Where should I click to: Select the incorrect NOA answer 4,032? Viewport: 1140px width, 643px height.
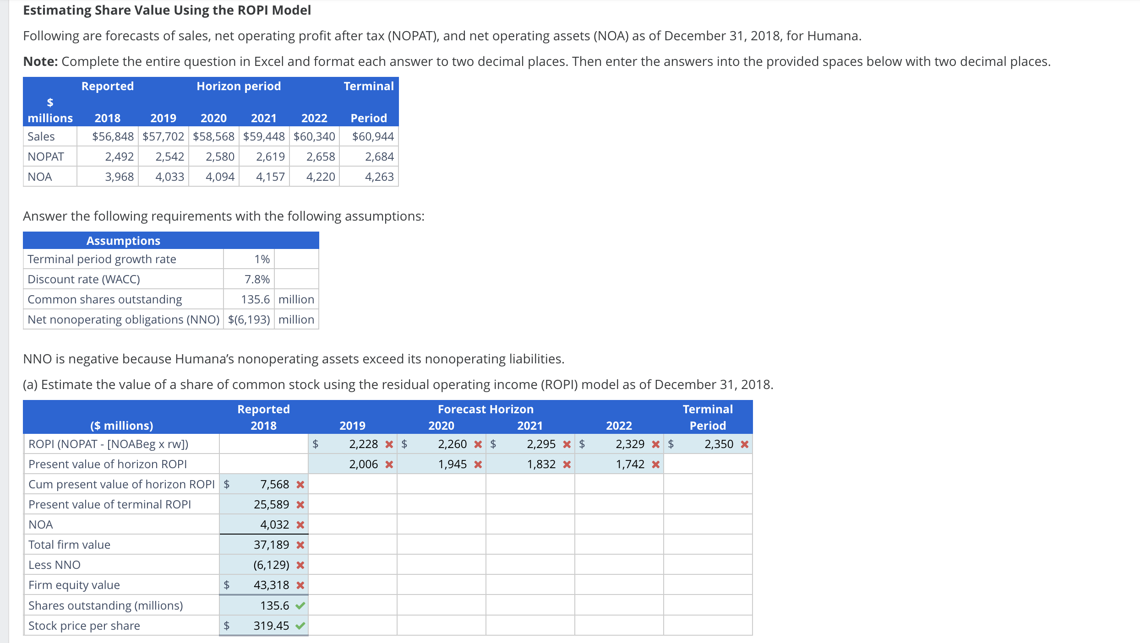275,524
